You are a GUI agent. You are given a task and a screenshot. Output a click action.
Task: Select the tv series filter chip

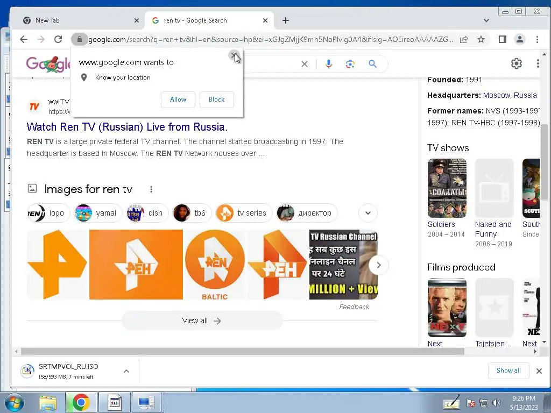(x=244, y=213)
